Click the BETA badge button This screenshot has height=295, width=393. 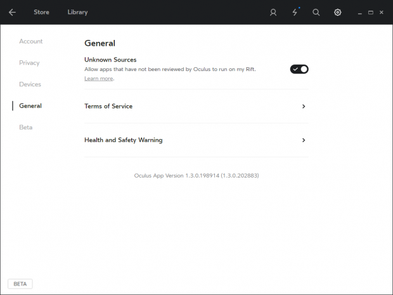(x=20, y=284)
